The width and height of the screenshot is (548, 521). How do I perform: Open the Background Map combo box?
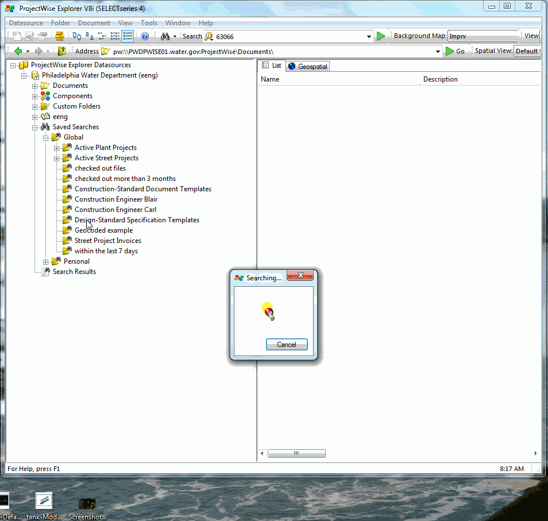[x=483, y=36]
